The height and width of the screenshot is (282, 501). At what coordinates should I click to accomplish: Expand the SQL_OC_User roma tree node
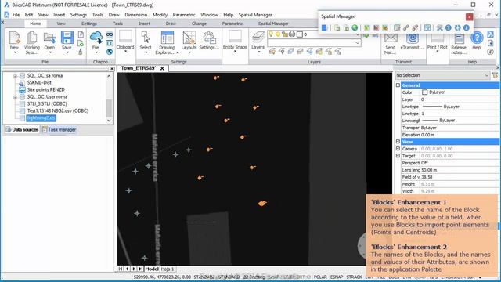pyautogui.click(x=15, y=97)
